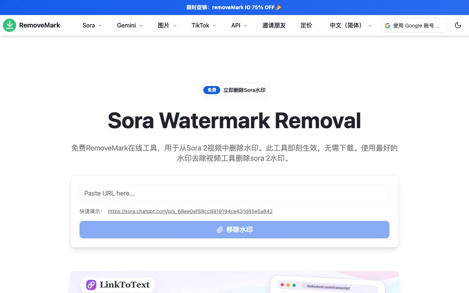
Task: Click the RemoveMark brand name text
Action: pos(40,25)
